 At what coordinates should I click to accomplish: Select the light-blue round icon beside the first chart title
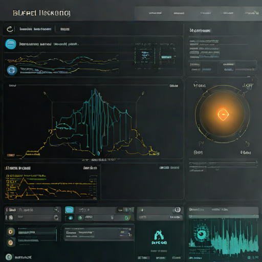[x=11, y=44]
